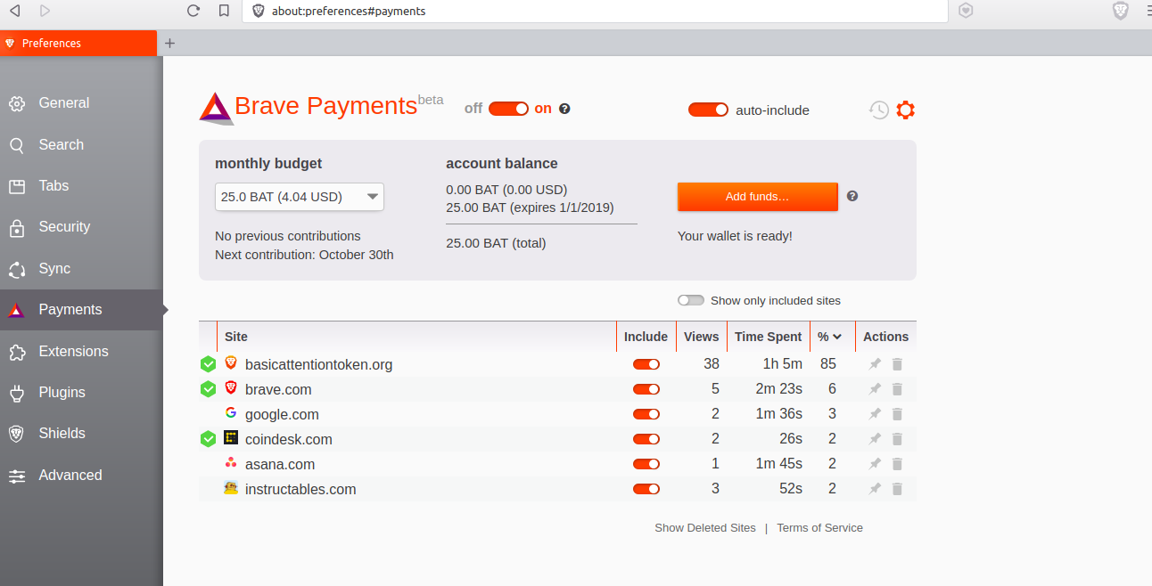Select Payments in the sidebar

click(x=81, y=310)
